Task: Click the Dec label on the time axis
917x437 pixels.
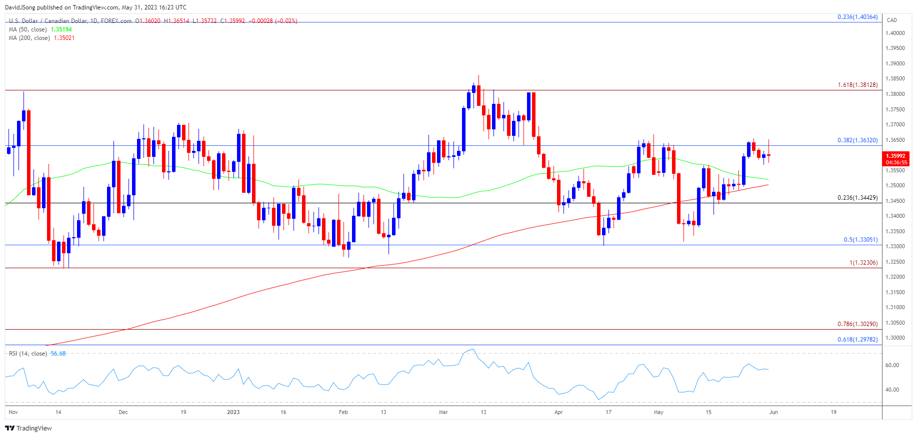Action: pyautogui.click(x=123, y=413)
